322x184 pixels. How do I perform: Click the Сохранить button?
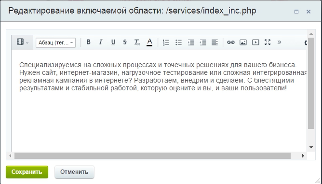(x=27, y=172)
